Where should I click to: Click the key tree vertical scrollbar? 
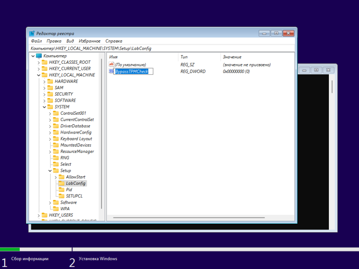[x=101, y=134]
